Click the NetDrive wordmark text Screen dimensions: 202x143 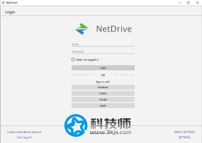(x=114, y=29)
